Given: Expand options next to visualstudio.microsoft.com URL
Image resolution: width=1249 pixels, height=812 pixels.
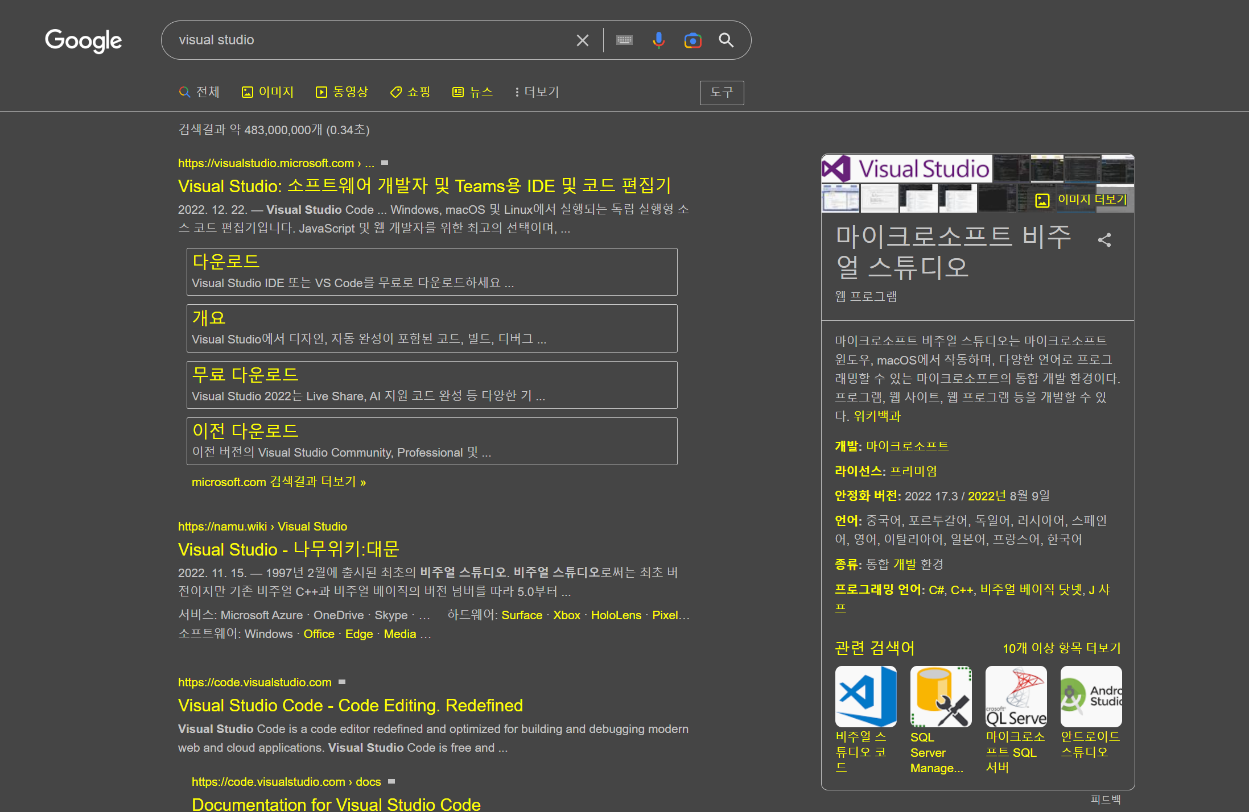Looking at the screenshot, I should (385, 163).
